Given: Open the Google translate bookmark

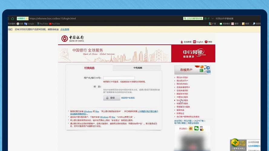Looking at the screenshot, I should (29, 24).
